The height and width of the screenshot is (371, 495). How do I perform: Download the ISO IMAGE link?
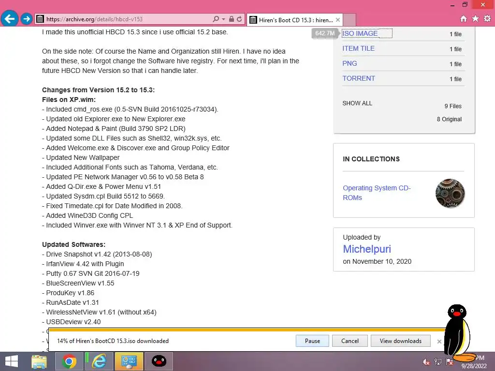pos(360,33)
